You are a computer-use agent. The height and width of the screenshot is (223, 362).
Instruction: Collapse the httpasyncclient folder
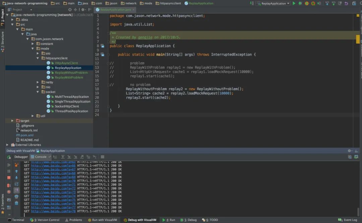[38, 58]
